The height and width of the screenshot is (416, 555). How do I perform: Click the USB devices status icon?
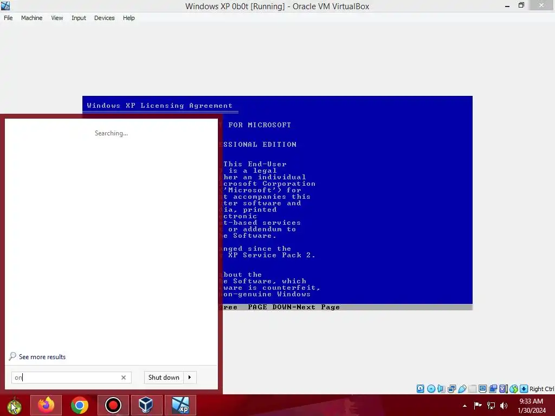click(462, 389)
